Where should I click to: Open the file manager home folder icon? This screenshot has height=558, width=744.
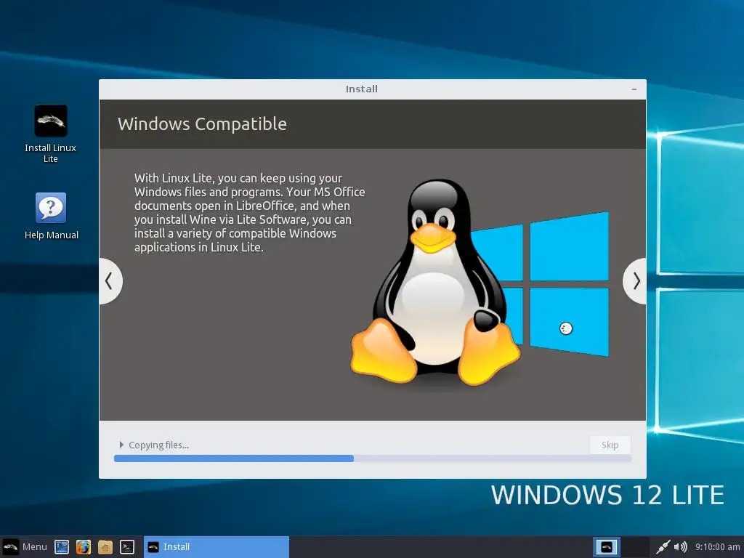(x=105, y=547)
